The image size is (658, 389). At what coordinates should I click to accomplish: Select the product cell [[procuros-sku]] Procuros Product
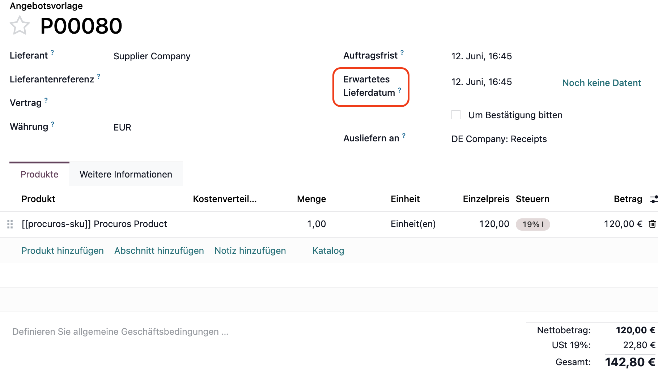click(94, 224)
